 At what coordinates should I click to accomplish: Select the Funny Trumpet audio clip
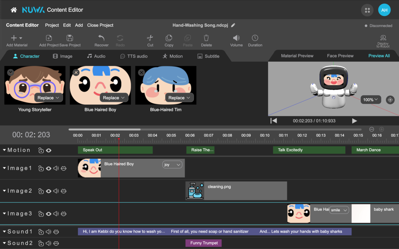click(x=203, y=243)
